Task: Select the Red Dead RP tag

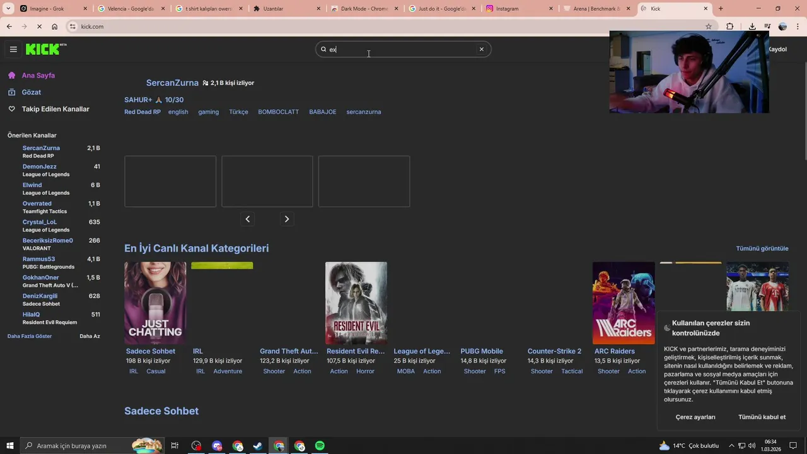Action: pos(142,112)
